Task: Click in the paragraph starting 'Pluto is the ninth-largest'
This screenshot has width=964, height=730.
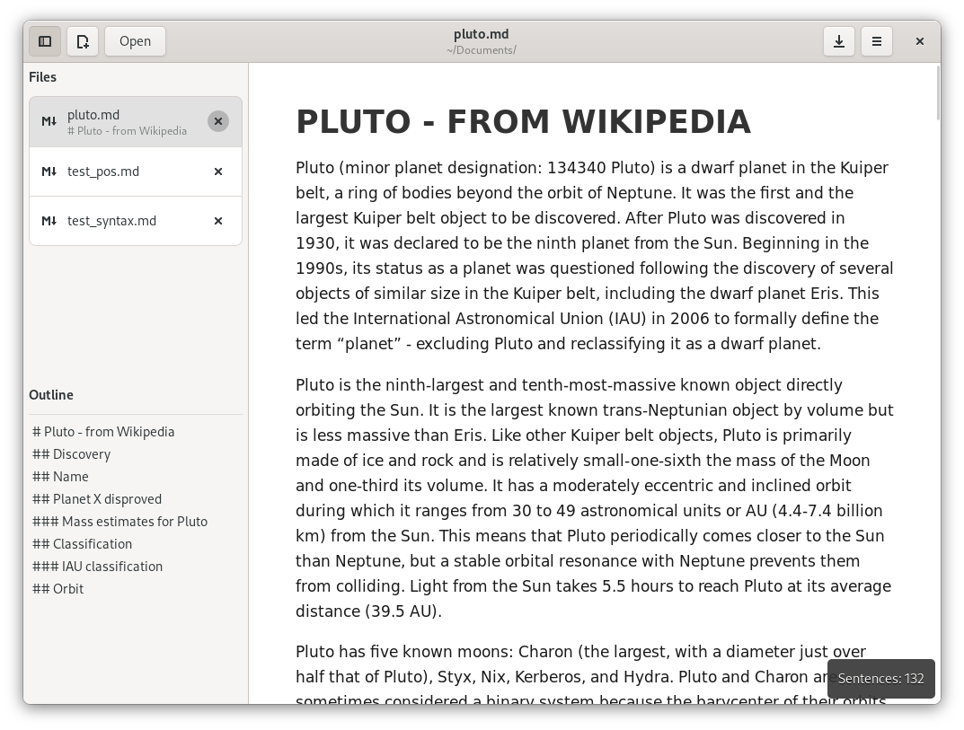Action: (x=595, y=497)
